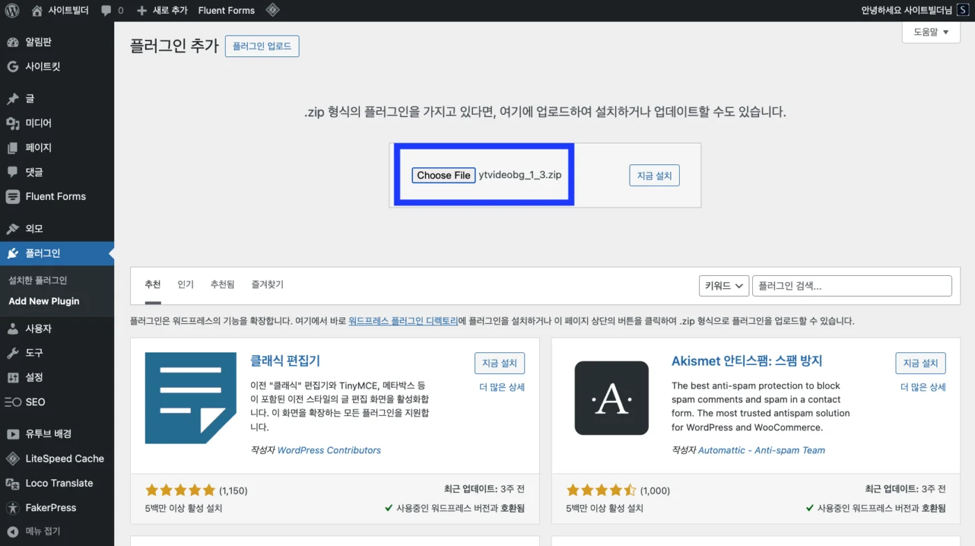Click the 플러그인 업로드 button
The image size is (975, 546).
262,47
